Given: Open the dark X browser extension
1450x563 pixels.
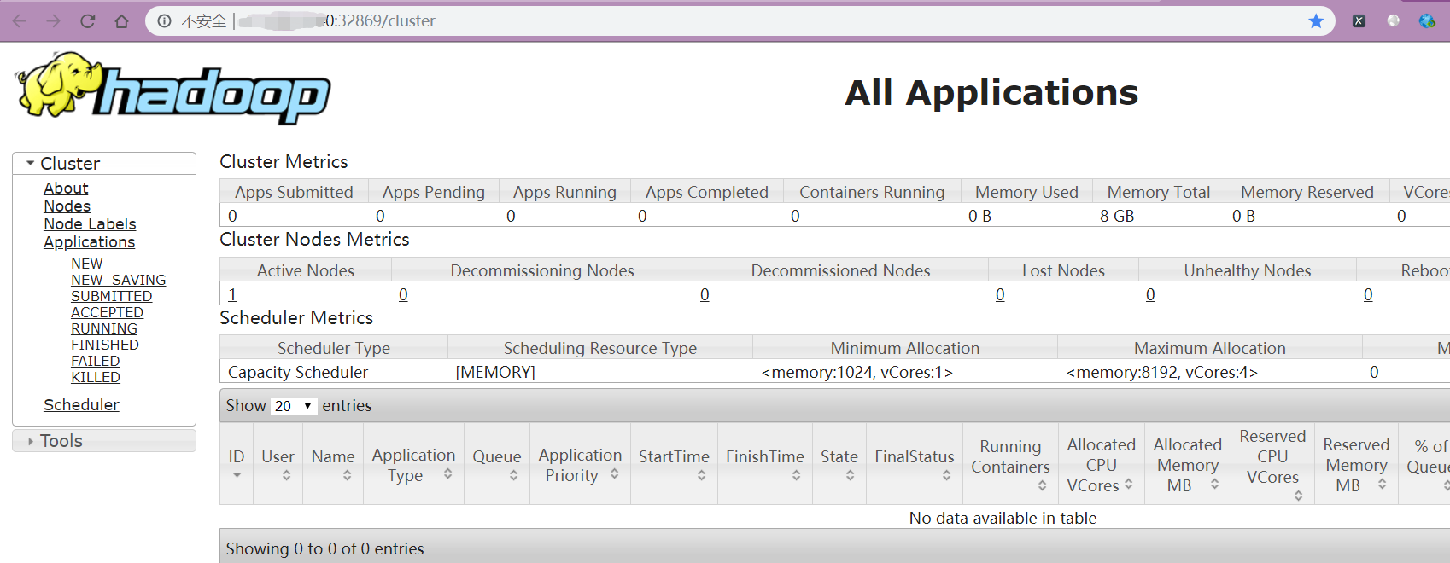Looking at the screenshot, I should pos(1359,20).
